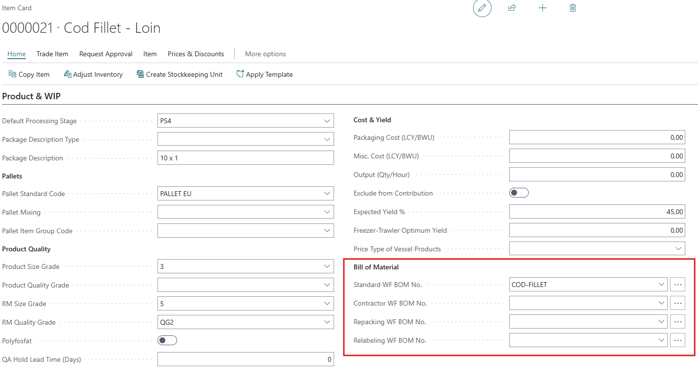
Task: Open the Request Approval menu
Action: (106, 54)
